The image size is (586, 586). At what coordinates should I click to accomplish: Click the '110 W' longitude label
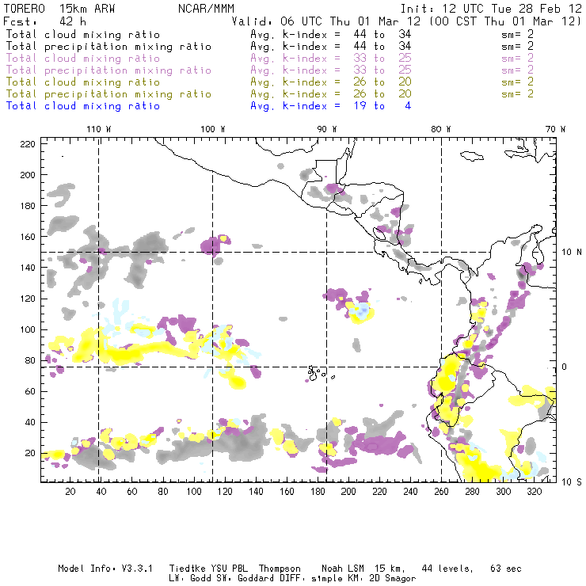[99, 129]
